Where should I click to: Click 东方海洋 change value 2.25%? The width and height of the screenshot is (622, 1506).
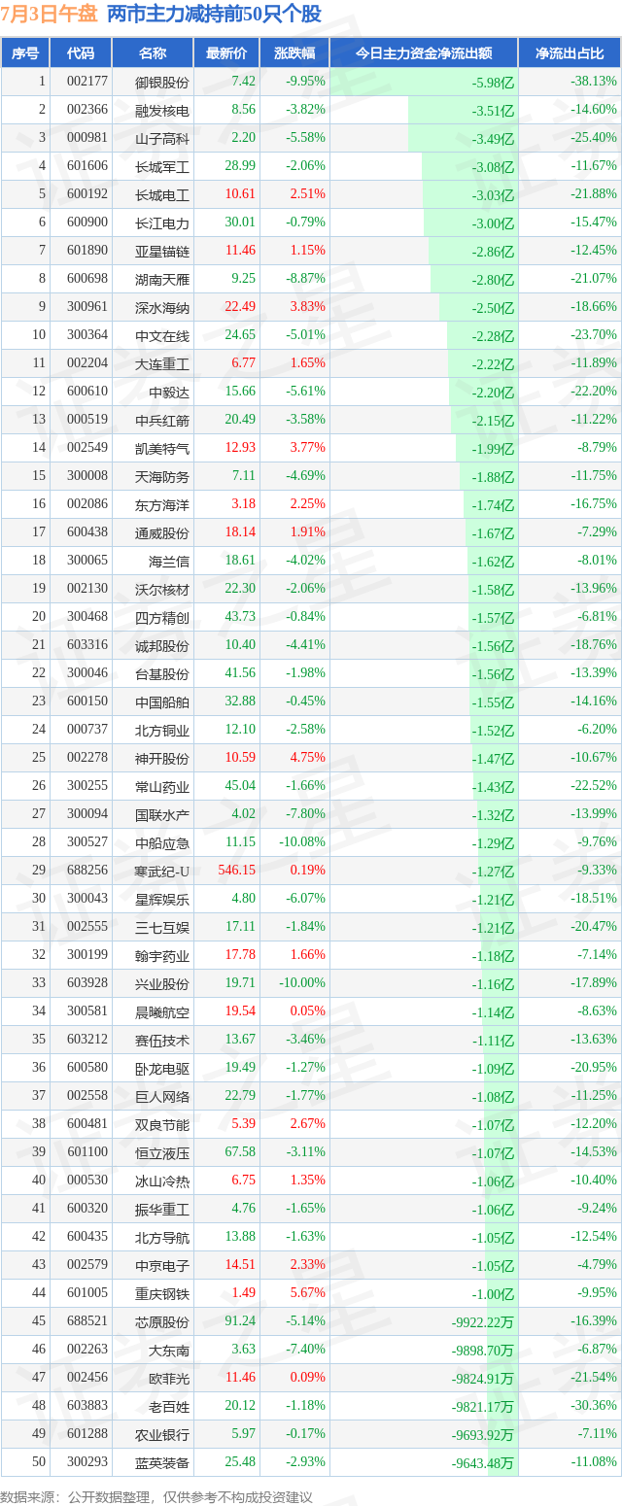click(307, 504)
